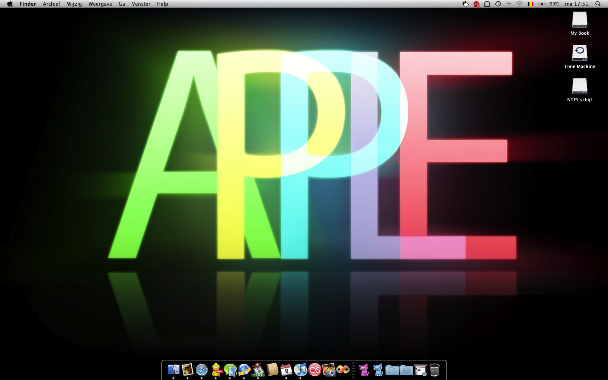
Task: Launch iTunes from the Dock
Action: [300, 370]
